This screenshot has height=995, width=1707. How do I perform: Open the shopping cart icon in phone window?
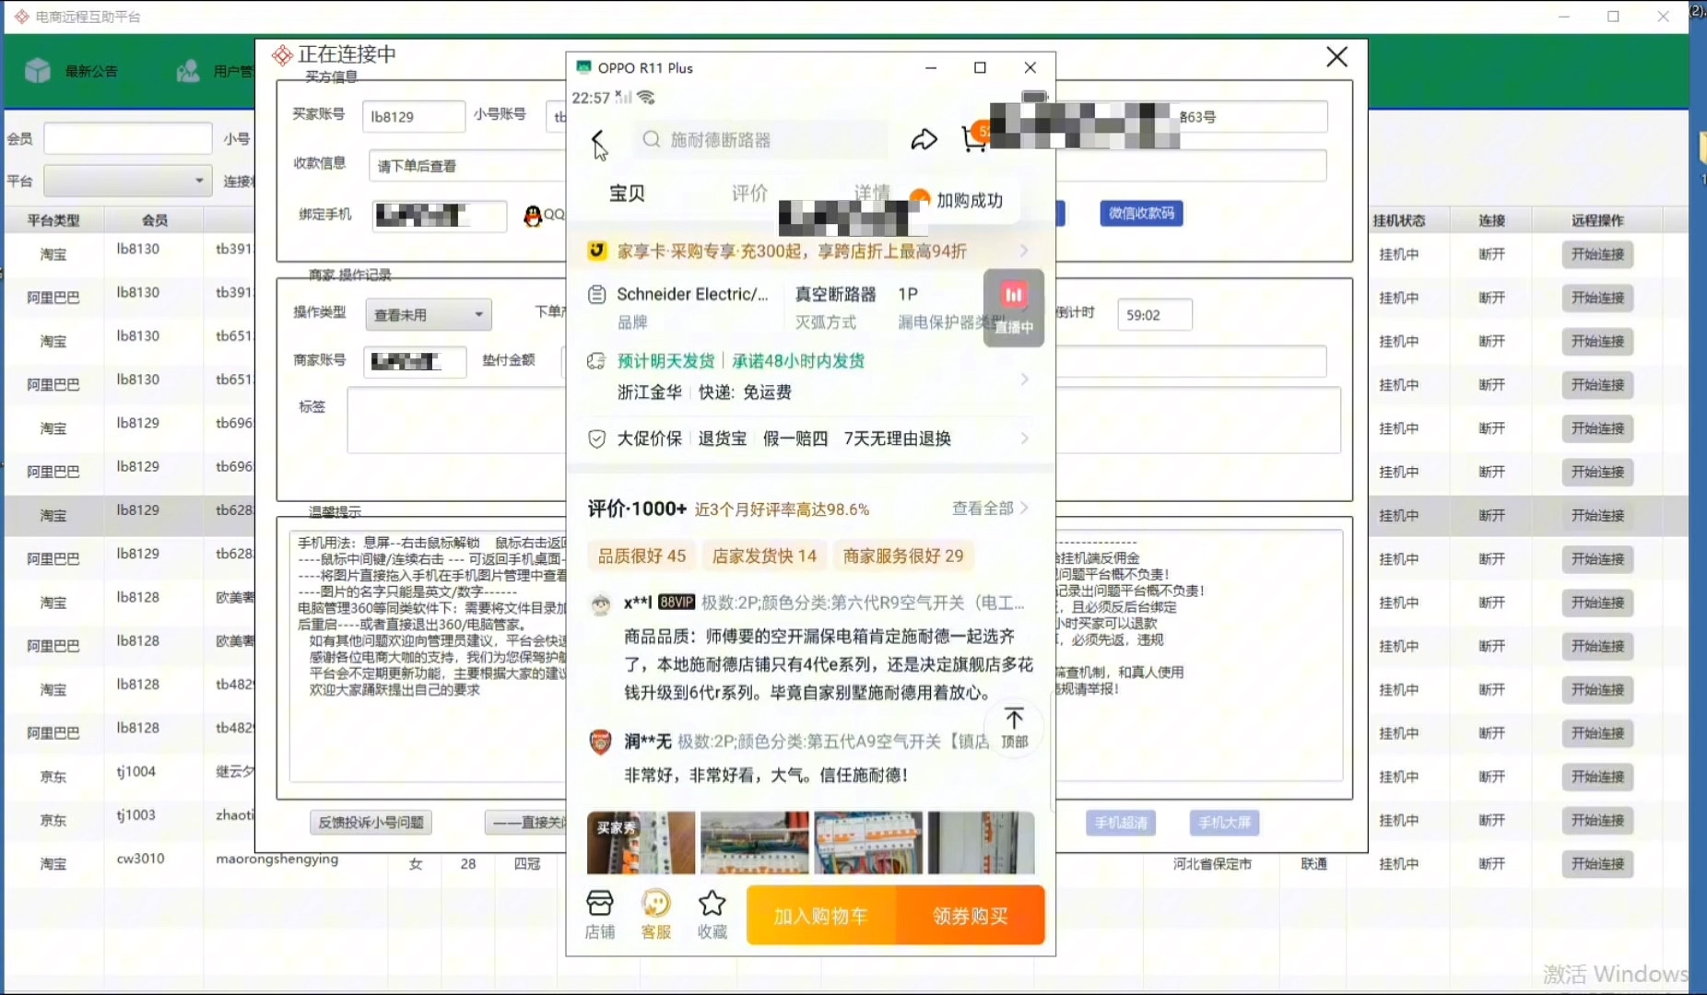pyautogui.click(x=972, y=138)
